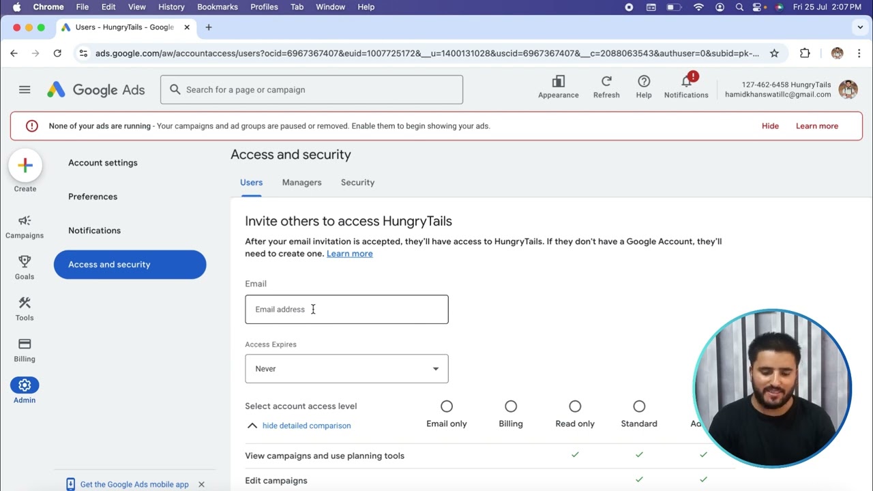Click Learn more in red banner
The height and width of the screenshot is (491, 873).
coord(817,125)
